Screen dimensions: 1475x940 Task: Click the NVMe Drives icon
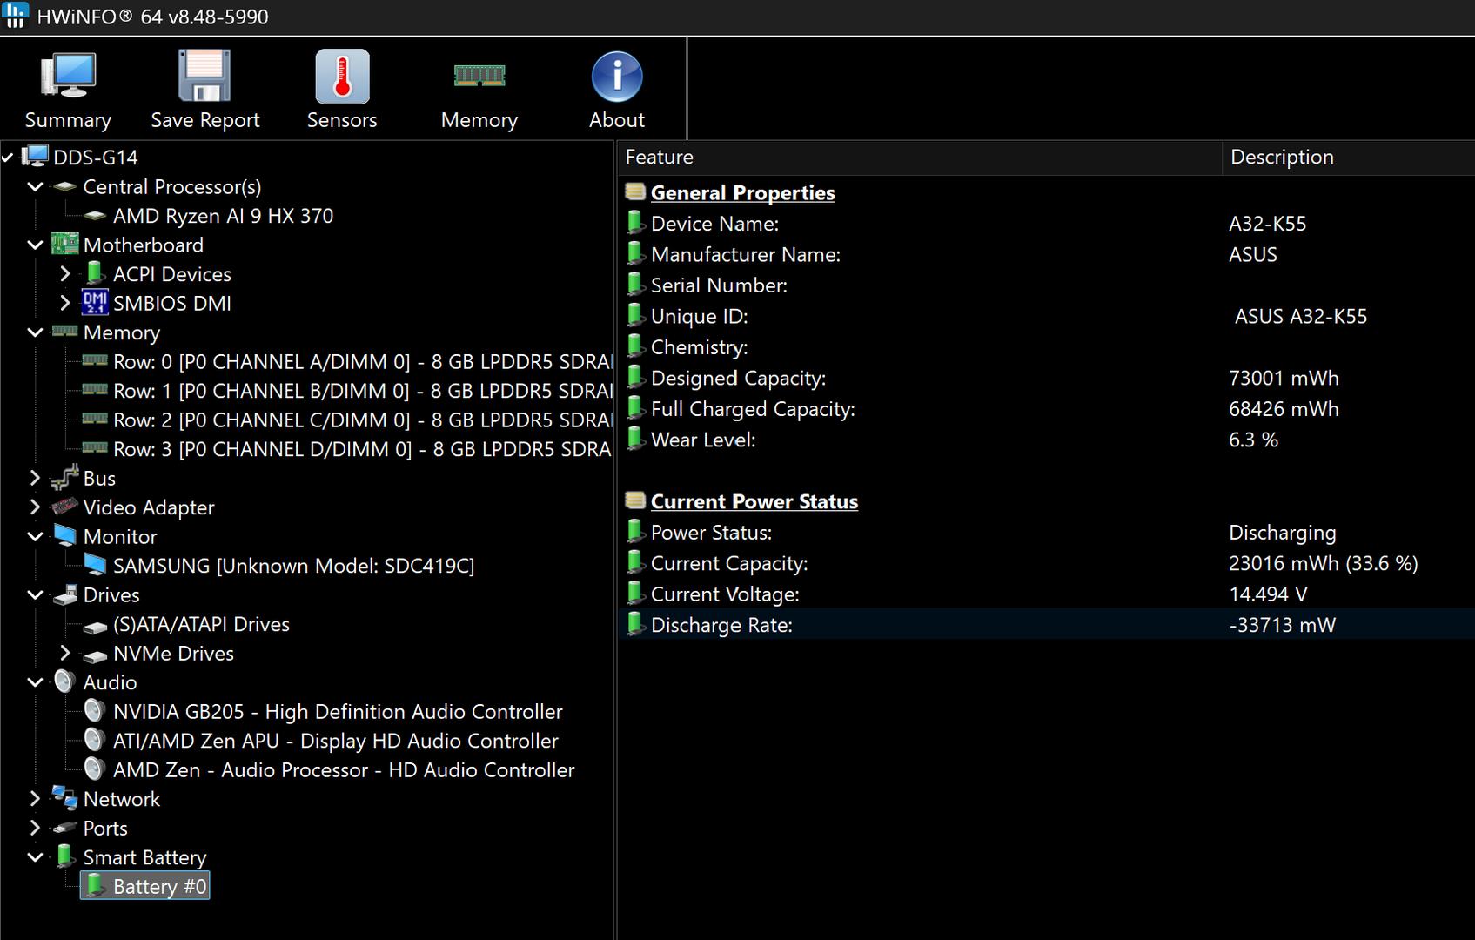pyautogui.click(x=94, y=655)
